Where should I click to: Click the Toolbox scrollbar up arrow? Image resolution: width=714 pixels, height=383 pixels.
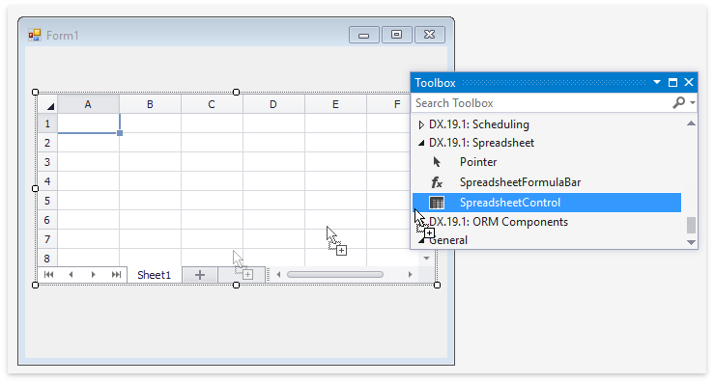pos(691,123)
